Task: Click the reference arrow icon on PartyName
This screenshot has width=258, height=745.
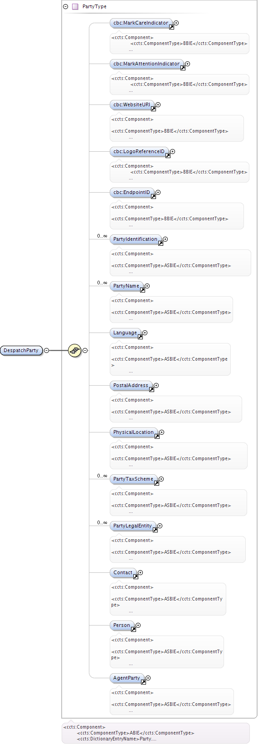Action: click(x=142, y=290)
